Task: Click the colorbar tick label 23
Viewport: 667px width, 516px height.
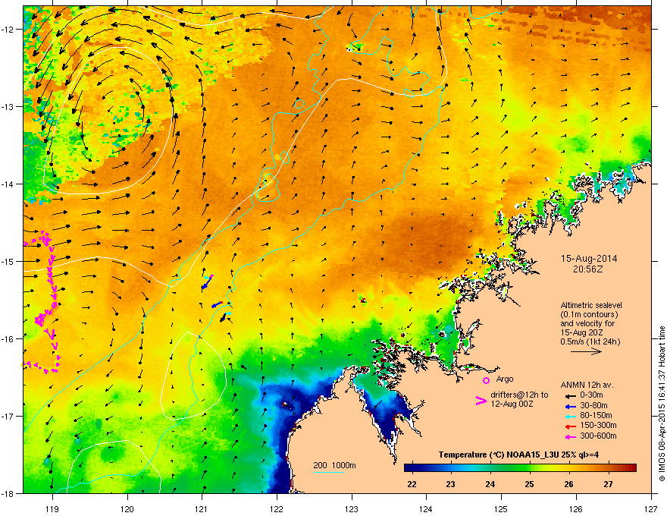Action: (x=451, y=484)
